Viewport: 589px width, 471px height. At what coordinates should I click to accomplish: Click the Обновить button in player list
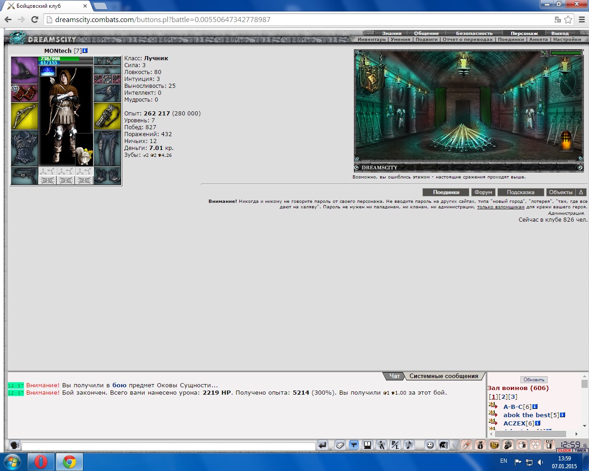point(534,380)
